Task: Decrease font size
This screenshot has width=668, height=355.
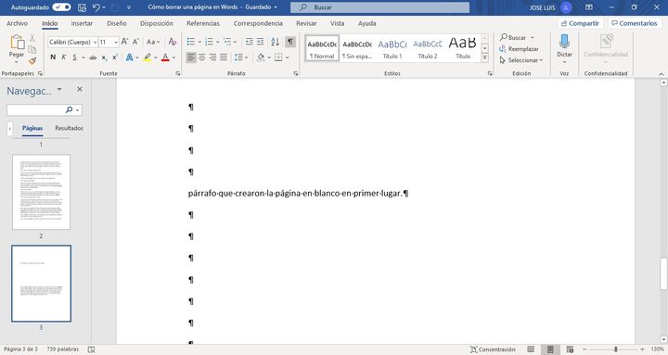Action: 135,42
